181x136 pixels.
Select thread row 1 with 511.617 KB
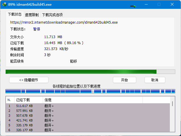pos(88,106)
